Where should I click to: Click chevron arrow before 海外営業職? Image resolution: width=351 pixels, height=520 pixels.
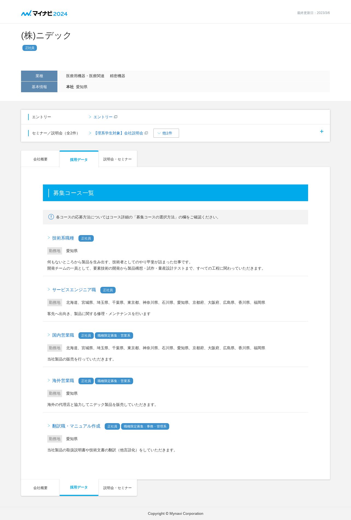click(x=49, y=380)
